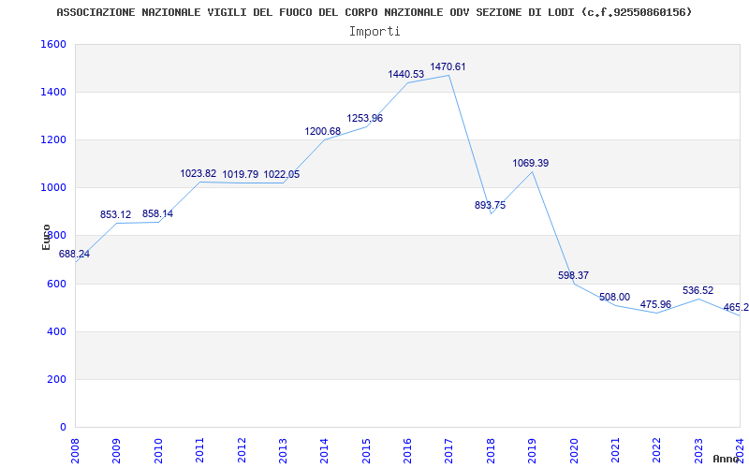Select the 1019.79 data label
The width and height of the screenshot is (749, 468).
[241, 175]
